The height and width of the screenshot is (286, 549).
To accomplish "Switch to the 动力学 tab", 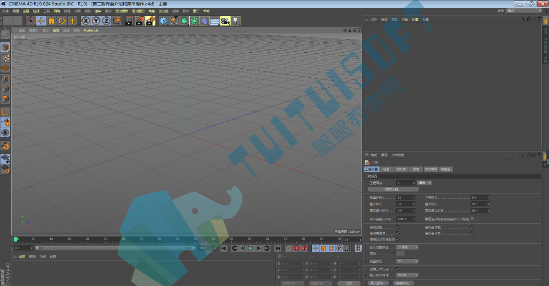I will point(401,169).
